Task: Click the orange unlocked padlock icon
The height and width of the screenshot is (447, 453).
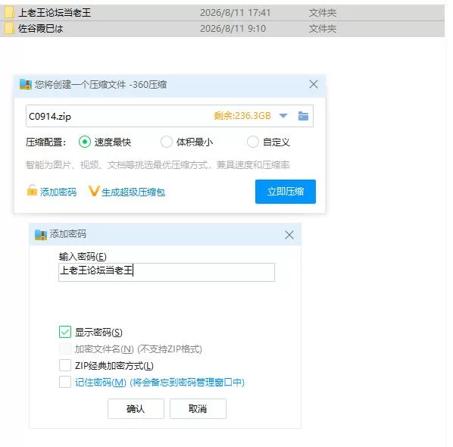Action: pyautogui.click(x=32, y=190)
